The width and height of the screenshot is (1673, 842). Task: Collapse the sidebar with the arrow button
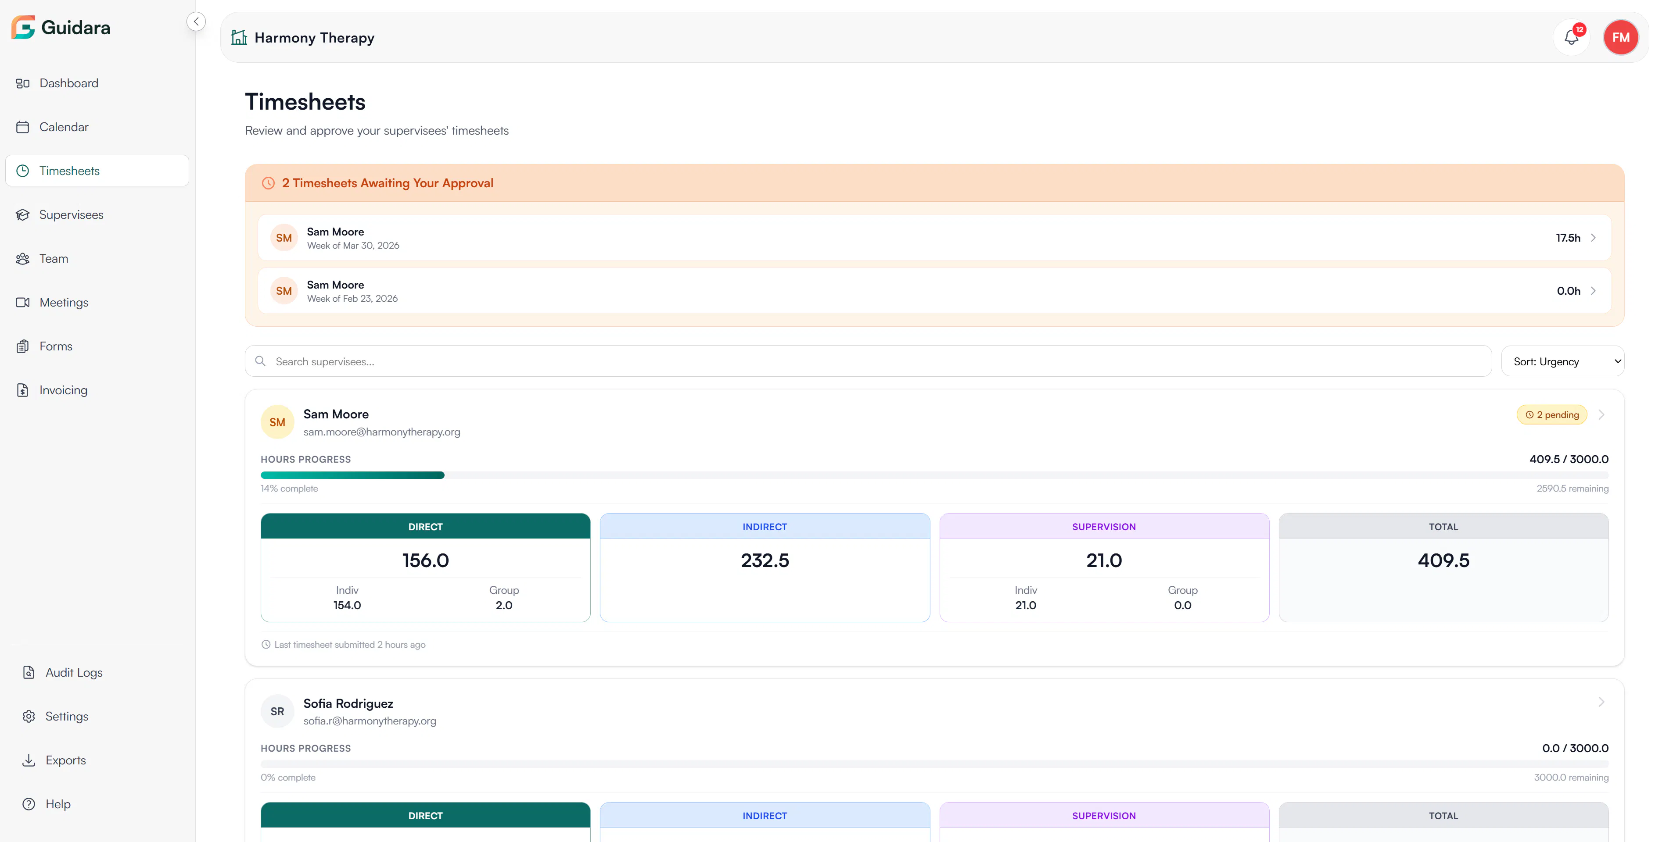pyautogui.click(x=196, y=21)
